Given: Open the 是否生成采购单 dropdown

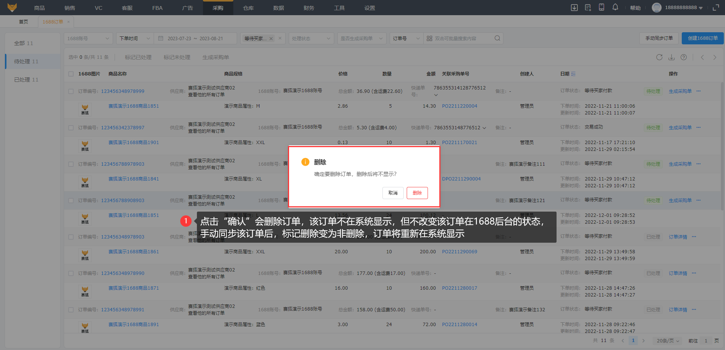Looking at the screenshot, I should (362, 38).
